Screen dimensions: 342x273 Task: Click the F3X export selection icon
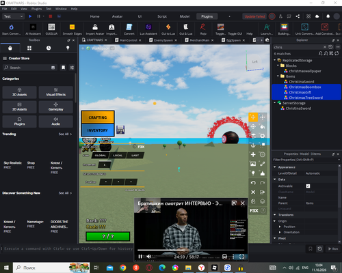pos(263,192)
